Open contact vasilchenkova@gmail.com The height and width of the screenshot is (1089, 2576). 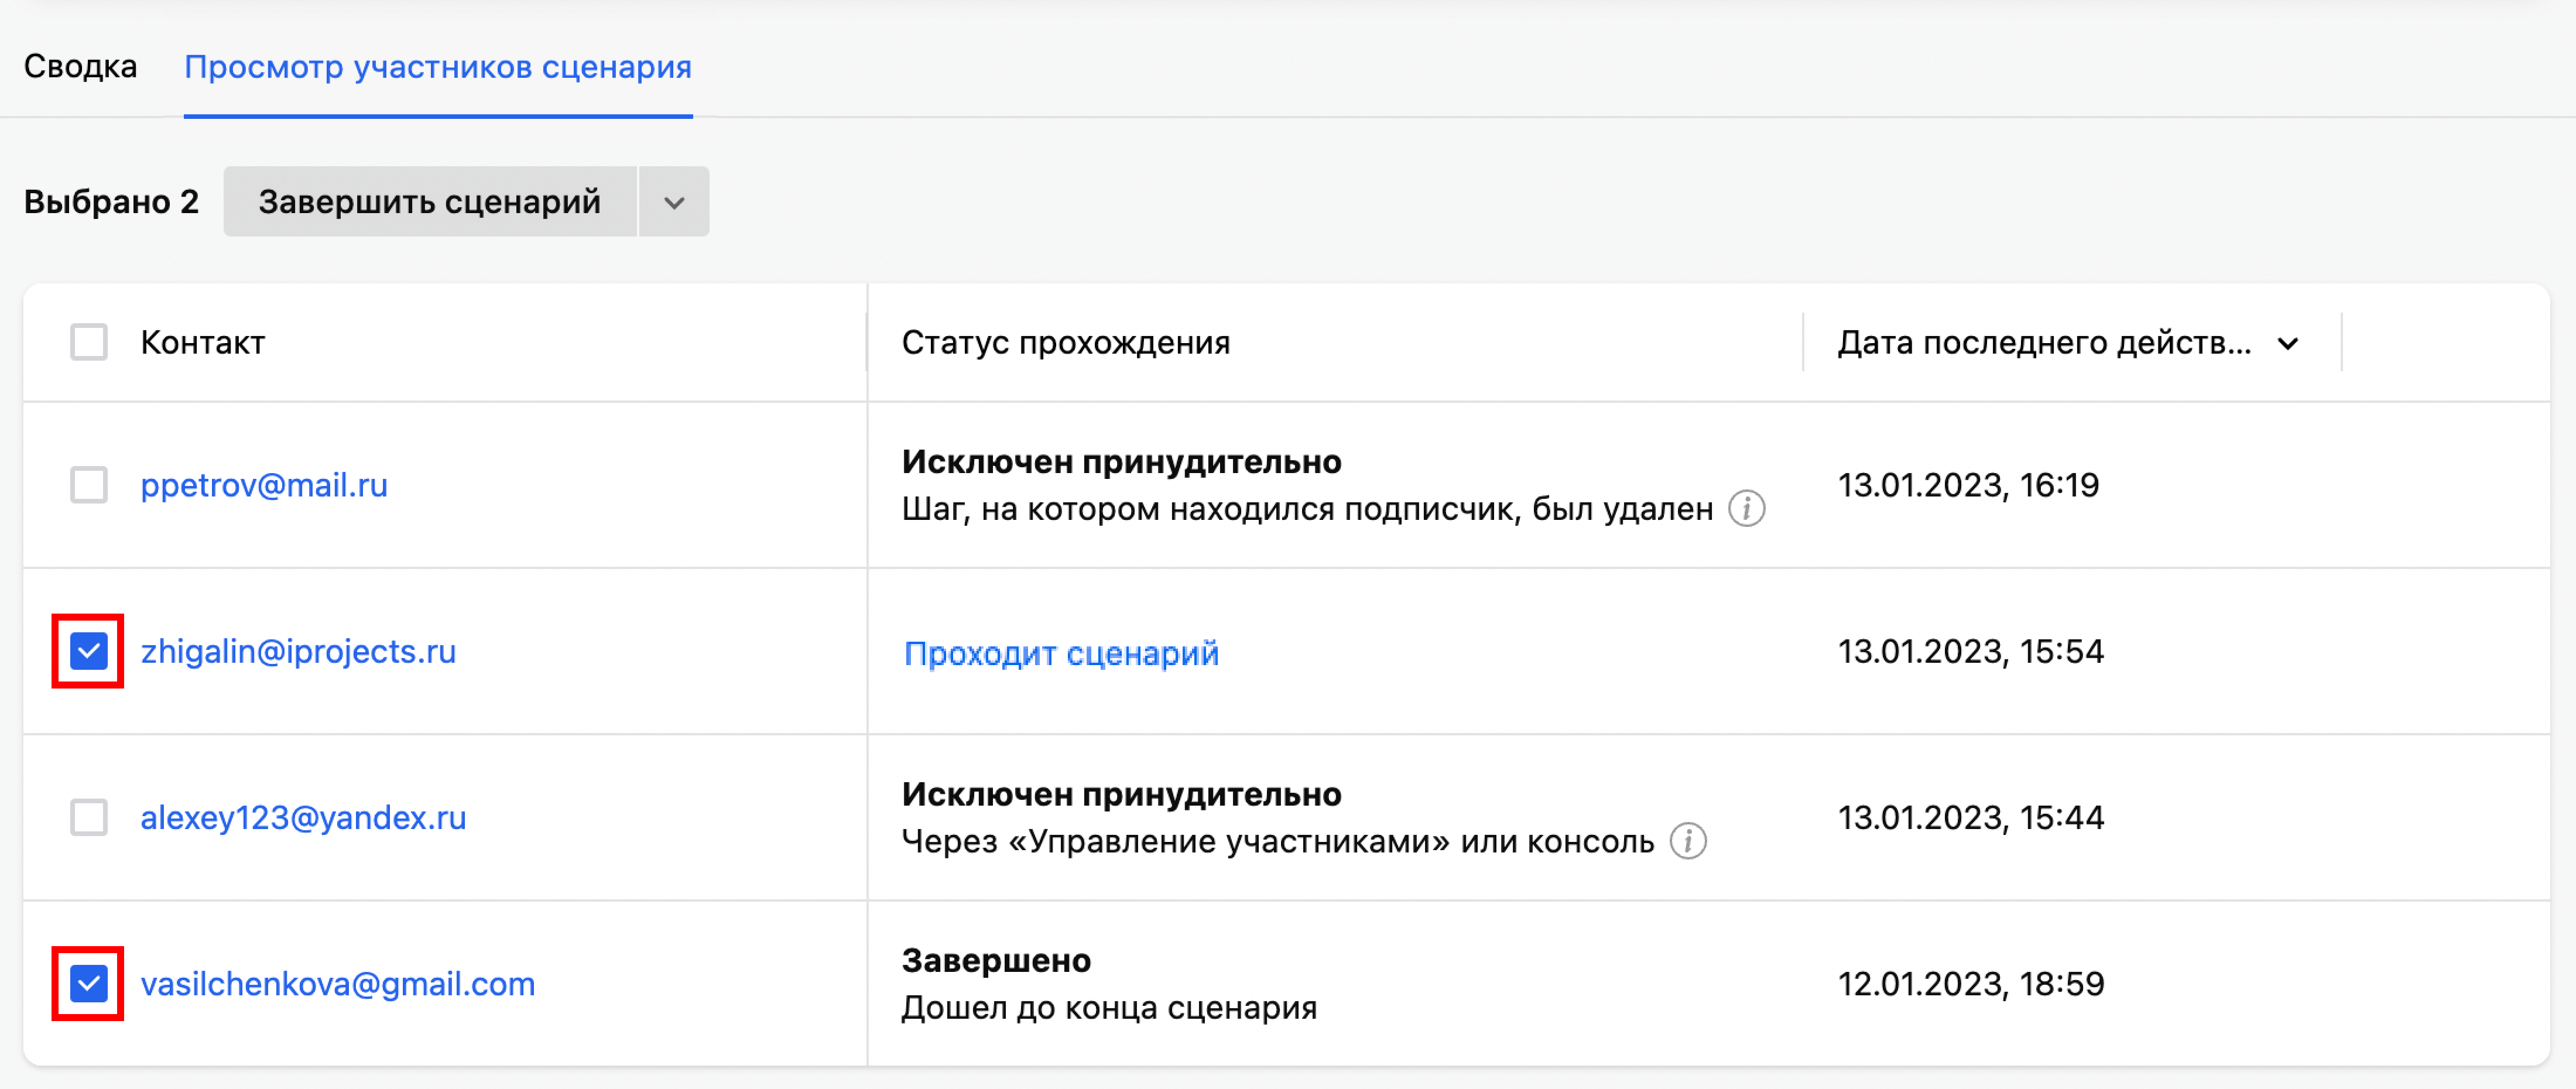[337, 984]
